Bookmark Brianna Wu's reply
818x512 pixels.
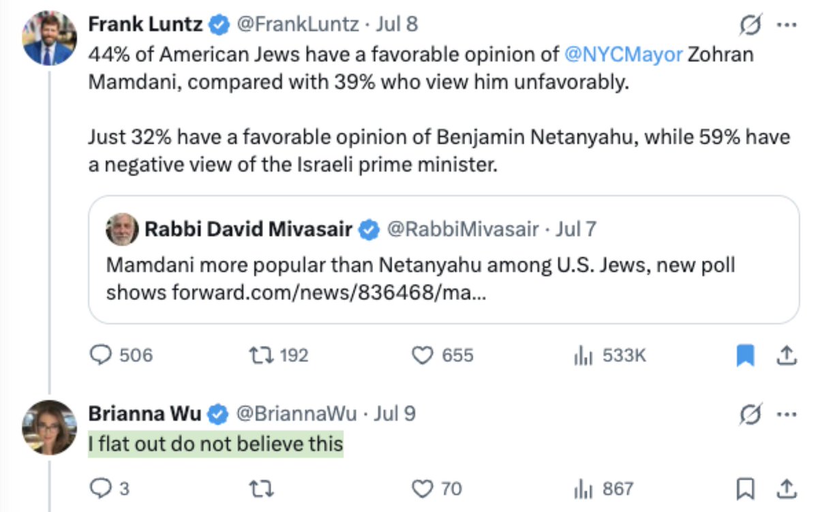[746, 488]
